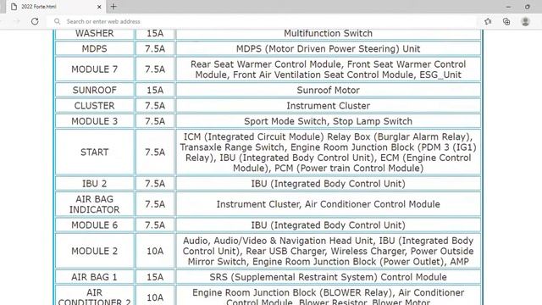This screenshot has width=542, height=305.
Task: Click the IBU 2 cell
Action: pyautogui.click(x=94, y=184)
